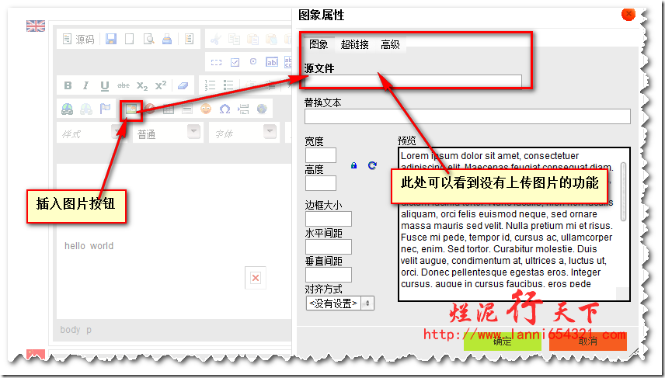Viewport: 665px width, 378px height.
Task: Click the Underline toolbar icon
Action: coord(103,85)
